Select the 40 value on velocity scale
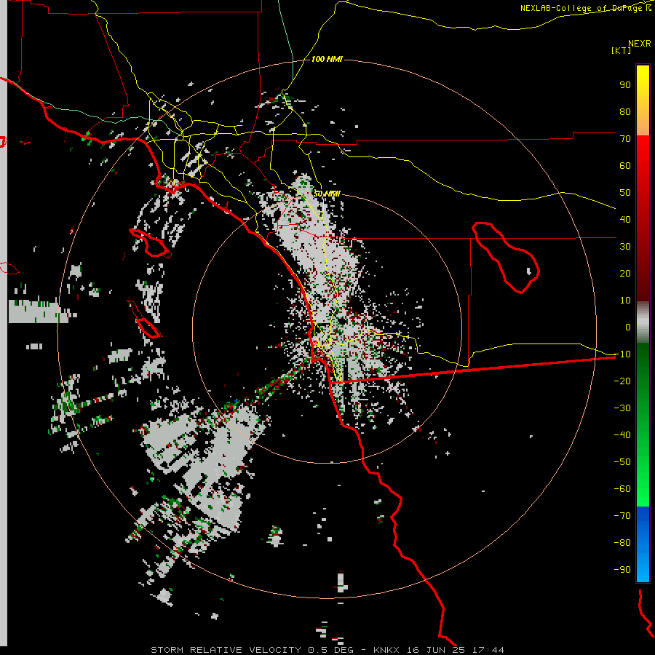 click(x=625, y=219)
